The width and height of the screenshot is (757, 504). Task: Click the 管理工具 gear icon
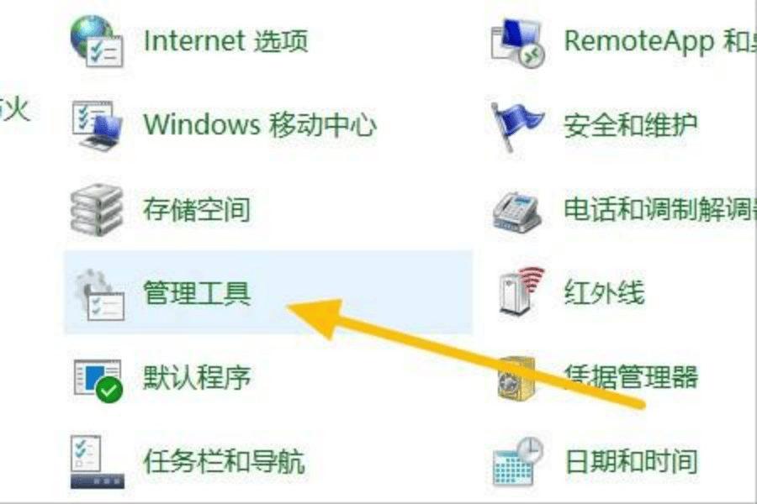click(x=99, y=294)
